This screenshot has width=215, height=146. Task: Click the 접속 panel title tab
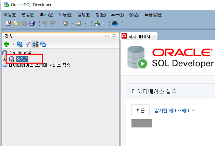coord(9,36)
